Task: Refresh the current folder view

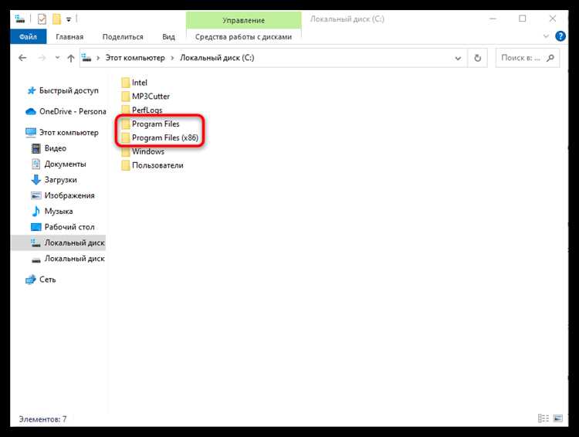Action: coord(477,58)
